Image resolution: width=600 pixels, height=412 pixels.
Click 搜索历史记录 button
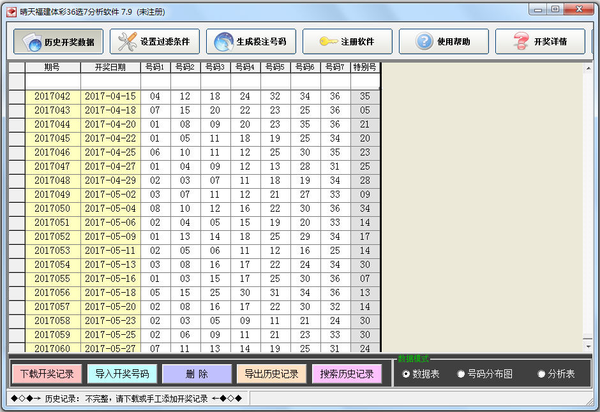click(x=347, y=374)
